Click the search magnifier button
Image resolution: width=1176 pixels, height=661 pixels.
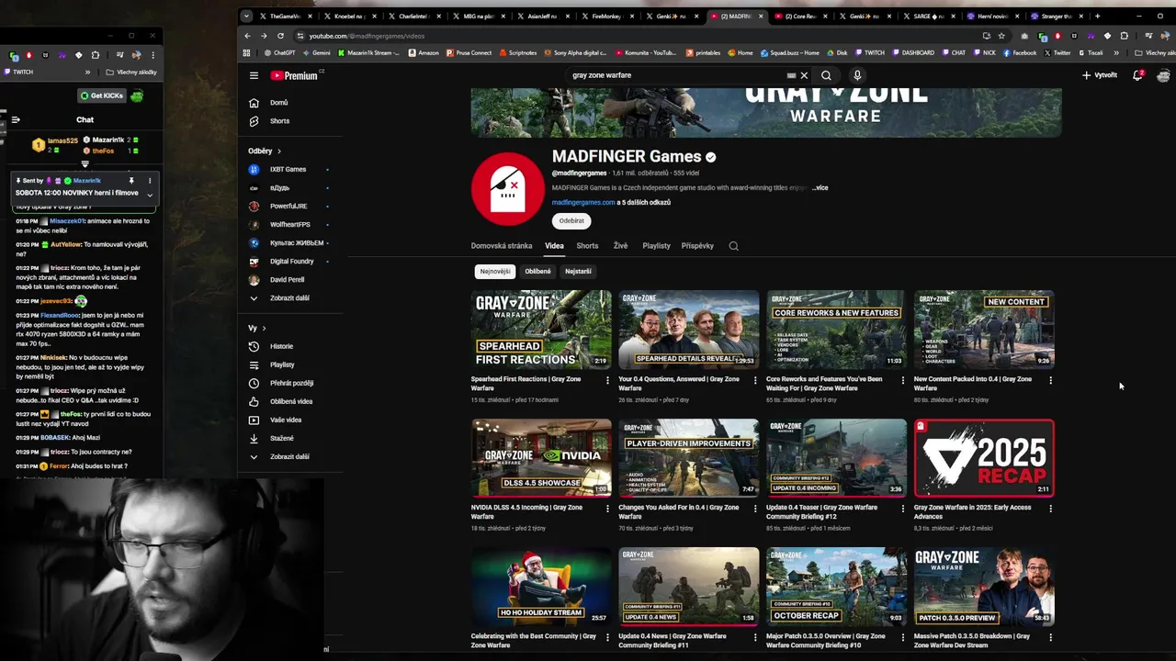click(826, 75)
